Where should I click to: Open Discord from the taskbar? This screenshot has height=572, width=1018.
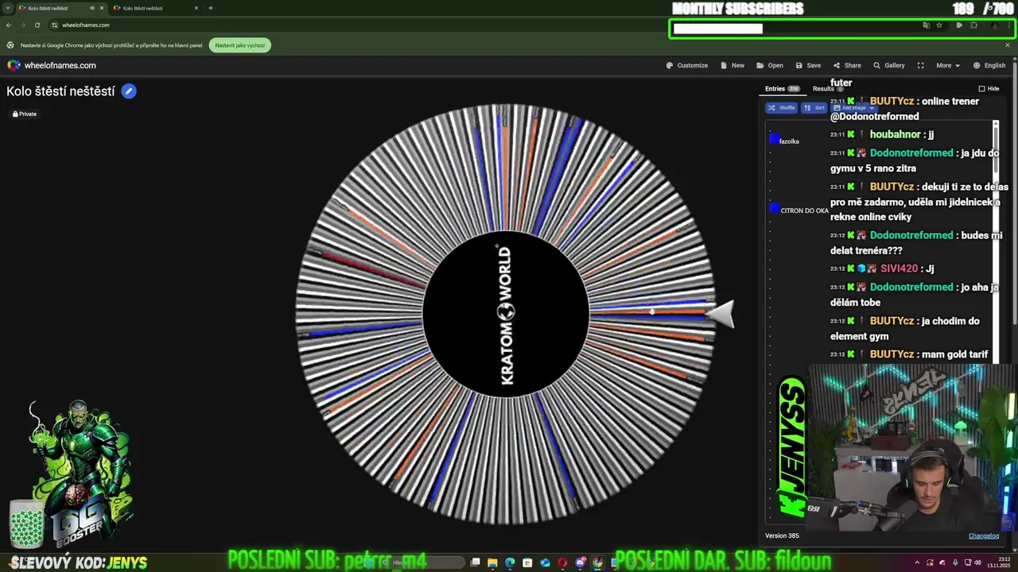click(581, 562)
